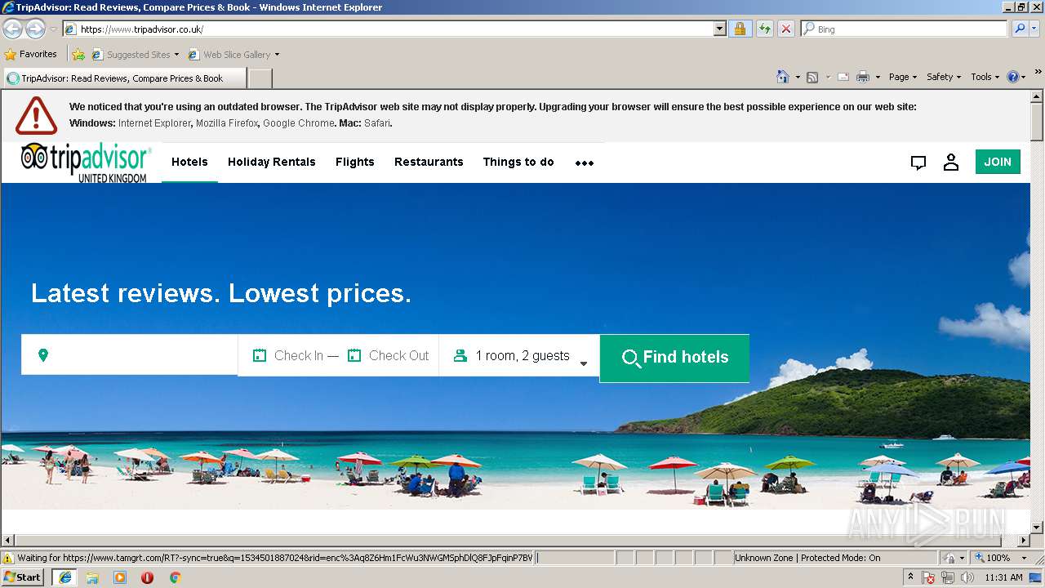
Task: Follow the Mozilla Firefox upgrade link
Action: tap(227, 123)
